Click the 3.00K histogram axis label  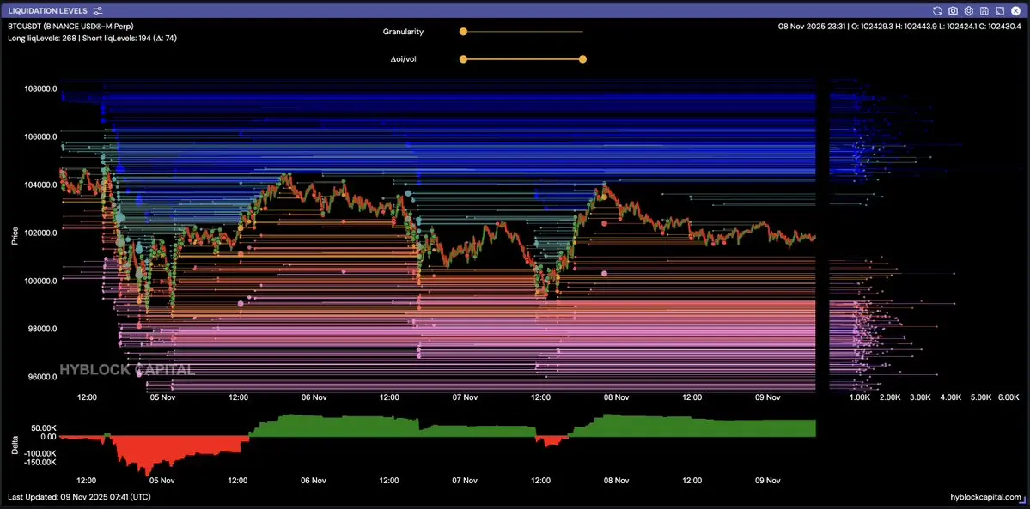click(x=920, y=397)
